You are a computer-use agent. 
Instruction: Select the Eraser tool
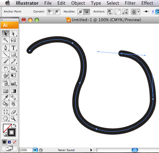click(x=13, y=112)
